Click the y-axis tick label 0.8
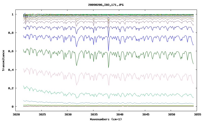This screenshot has height=121, width=202. 11,33
